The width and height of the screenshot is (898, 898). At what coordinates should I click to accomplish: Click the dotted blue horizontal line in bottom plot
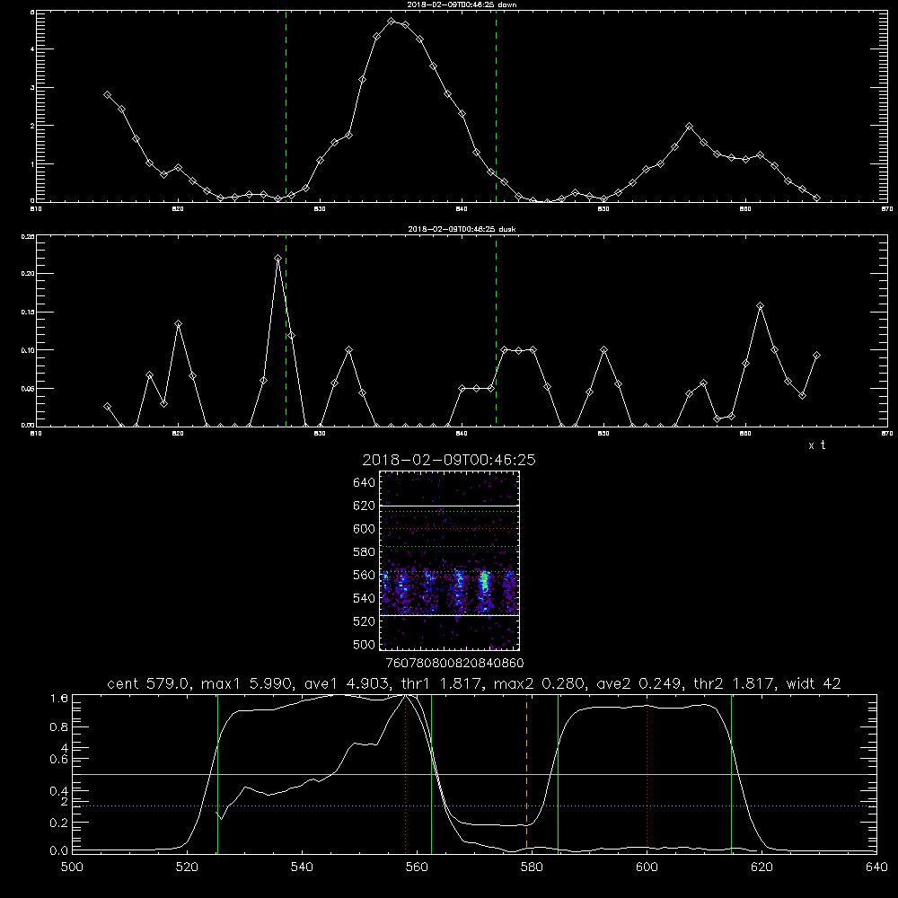[474, 806]
